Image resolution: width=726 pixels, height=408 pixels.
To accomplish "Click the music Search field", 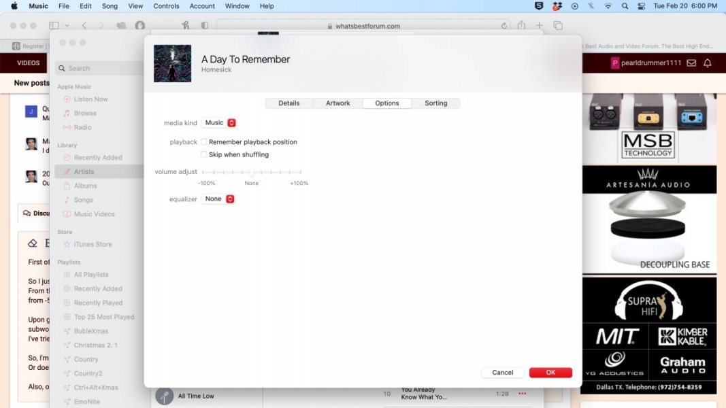I will pos(99,68).
